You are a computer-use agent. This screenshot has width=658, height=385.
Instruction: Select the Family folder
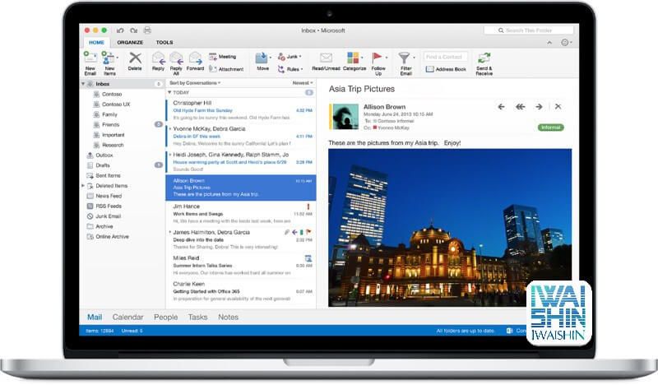109,114
